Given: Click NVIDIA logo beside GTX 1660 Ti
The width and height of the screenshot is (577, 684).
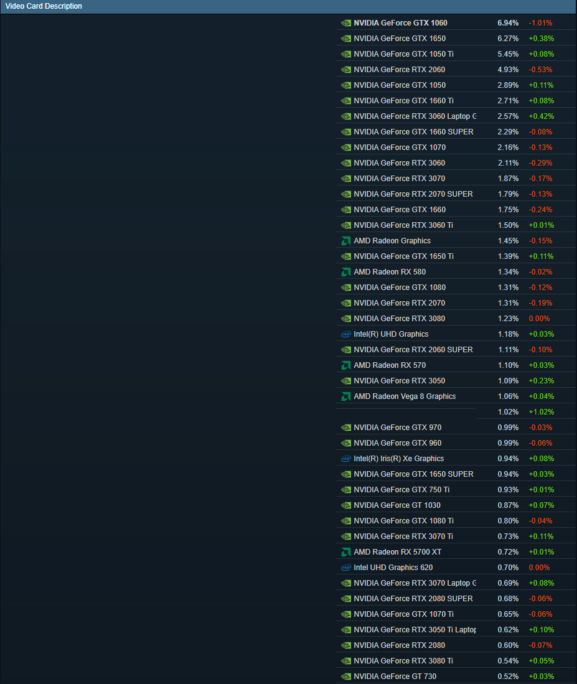Looking at the screenshot, I should (346, 101).
